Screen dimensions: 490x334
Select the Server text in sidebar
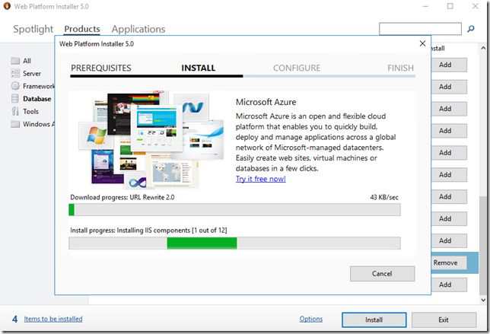tap(32, 74)
